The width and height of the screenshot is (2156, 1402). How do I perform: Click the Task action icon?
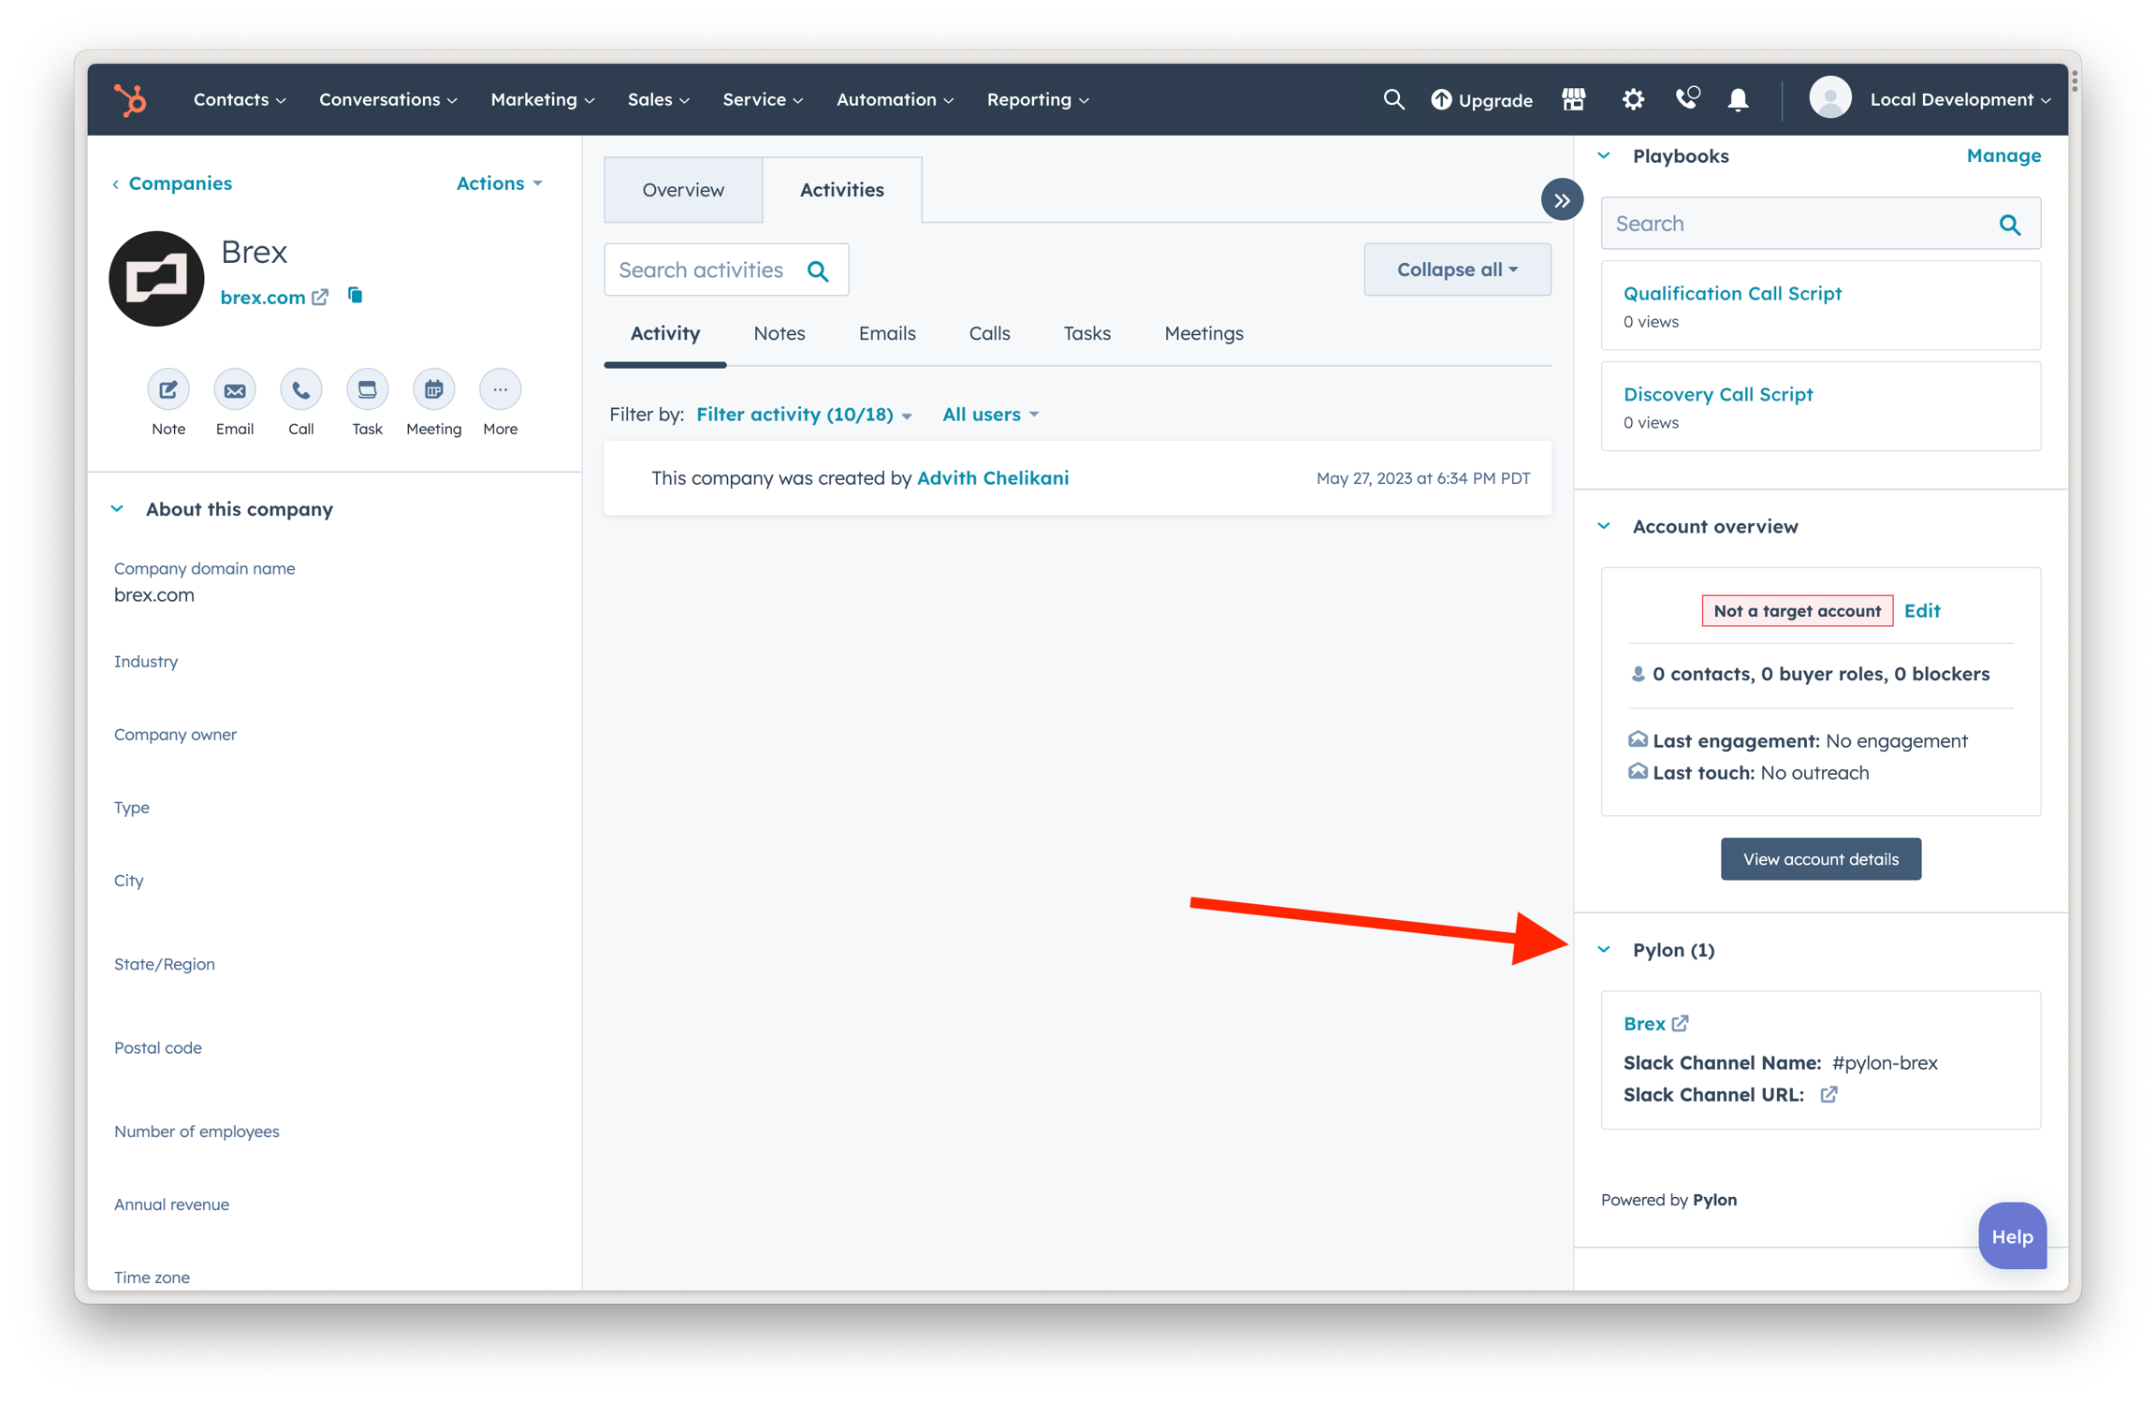367,389
